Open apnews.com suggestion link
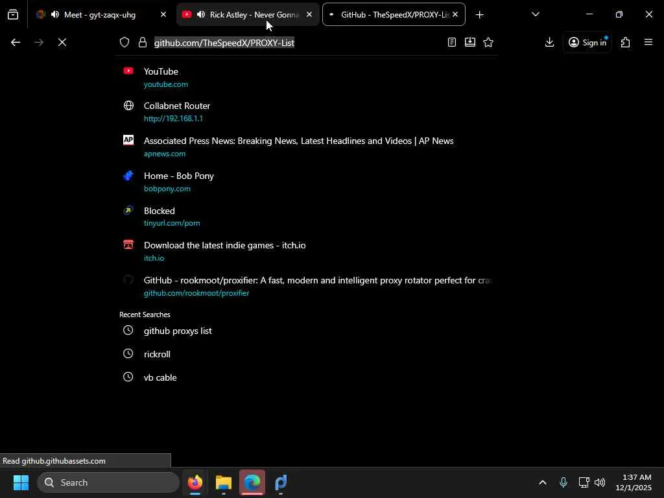The width and height of the screenshot is (664, 498). [x=165, y=154]
